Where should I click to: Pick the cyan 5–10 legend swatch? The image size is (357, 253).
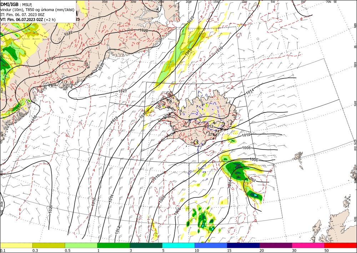178,245
